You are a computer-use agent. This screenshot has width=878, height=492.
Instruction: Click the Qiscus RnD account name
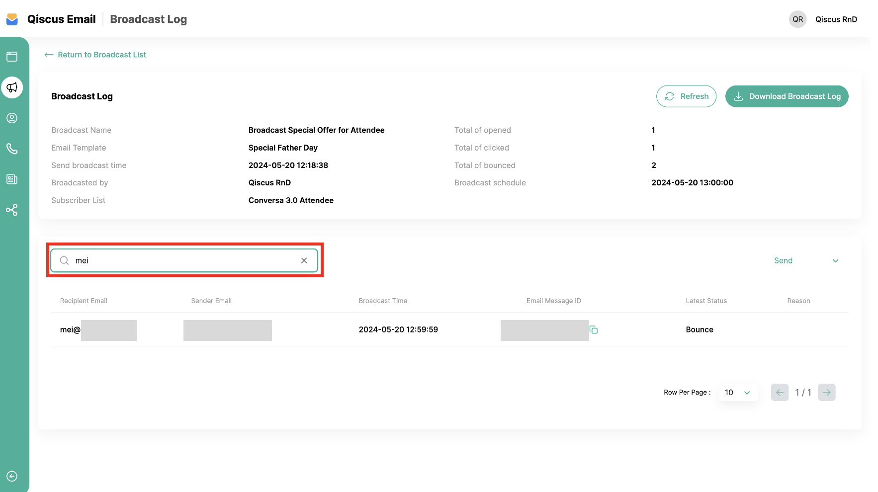click(x=836, y=19)
